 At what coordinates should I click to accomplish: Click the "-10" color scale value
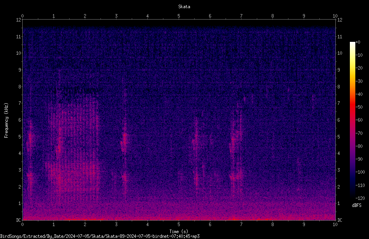point(359,55)
